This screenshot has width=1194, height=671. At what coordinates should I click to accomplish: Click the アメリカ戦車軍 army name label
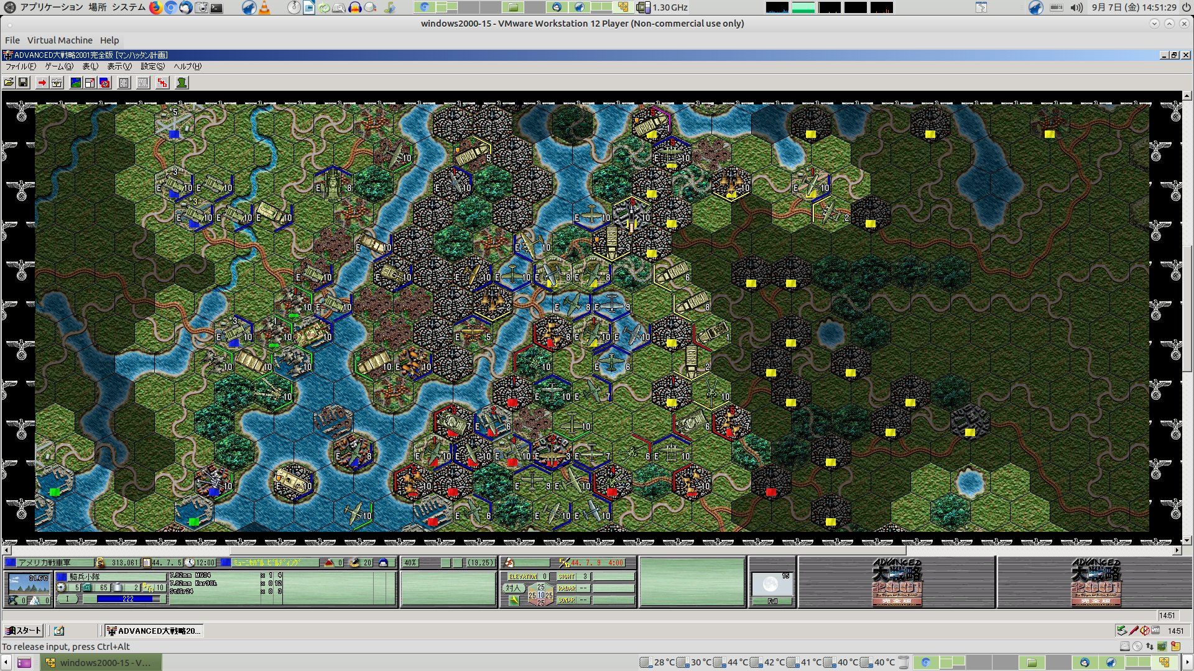[54, 563]
